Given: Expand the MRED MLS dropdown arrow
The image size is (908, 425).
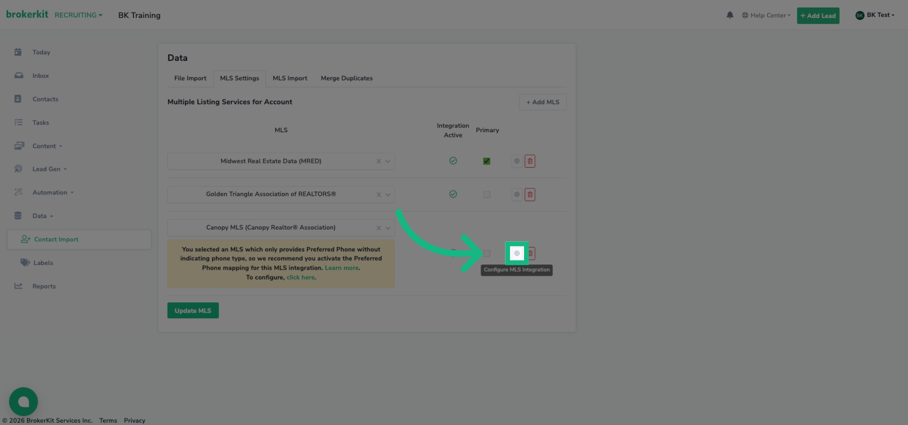Looking at the screenshot, I should coord(388,161).
